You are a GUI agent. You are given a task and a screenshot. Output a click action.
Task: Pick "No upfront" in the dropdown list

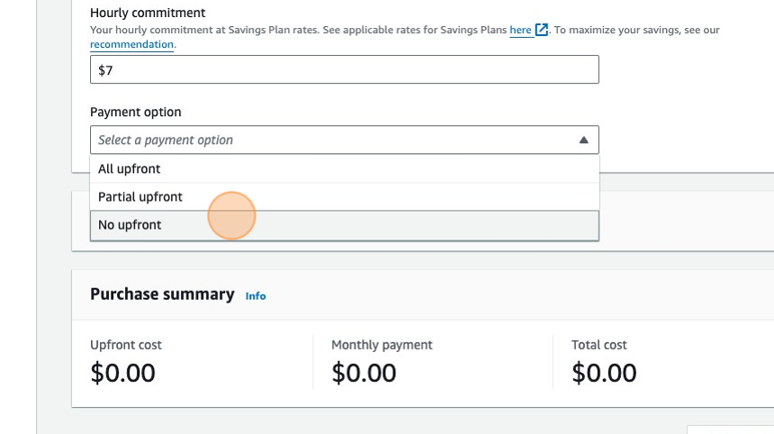130,225
